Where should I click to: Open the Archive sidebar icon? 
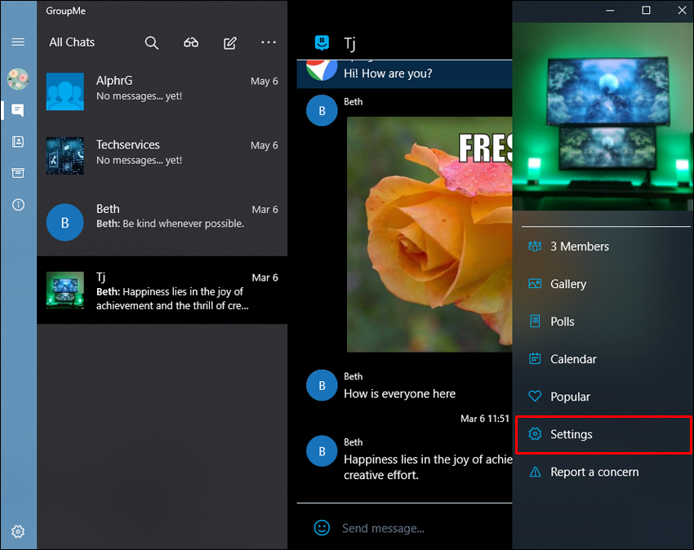point(18,172)
